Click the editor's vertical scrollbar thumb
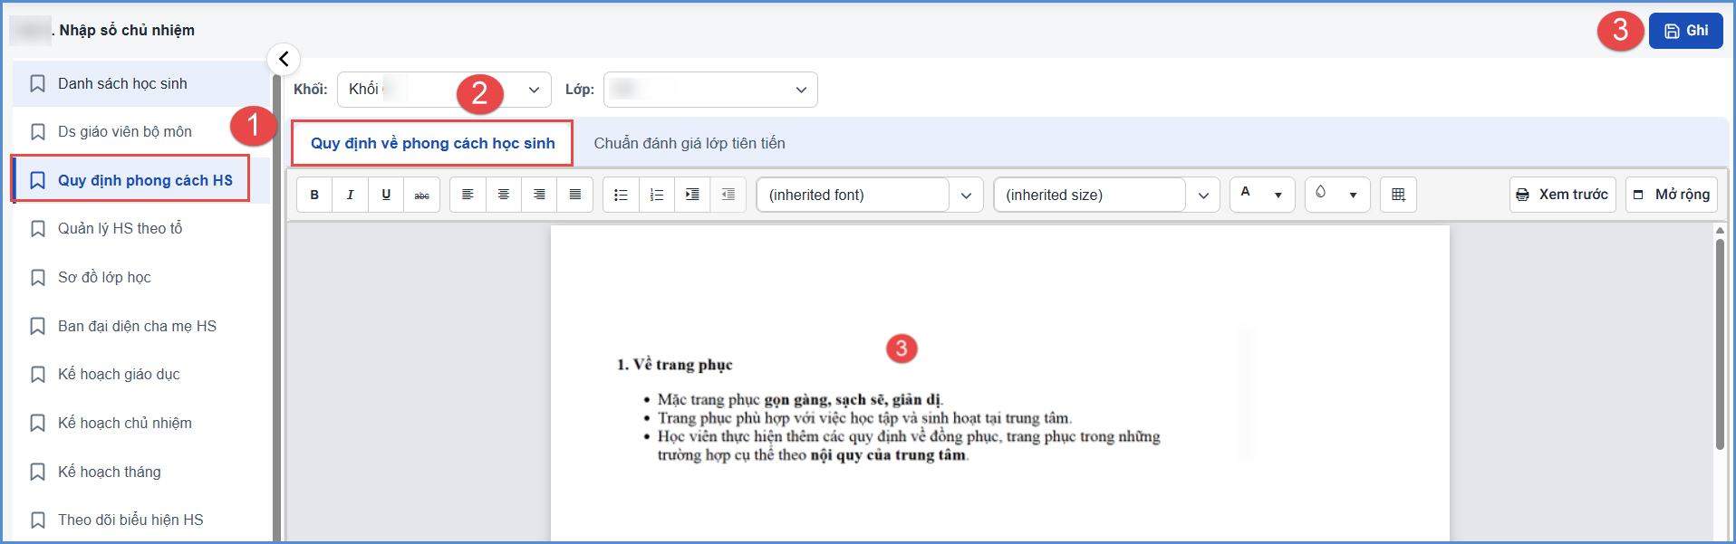 point(1720,344)
